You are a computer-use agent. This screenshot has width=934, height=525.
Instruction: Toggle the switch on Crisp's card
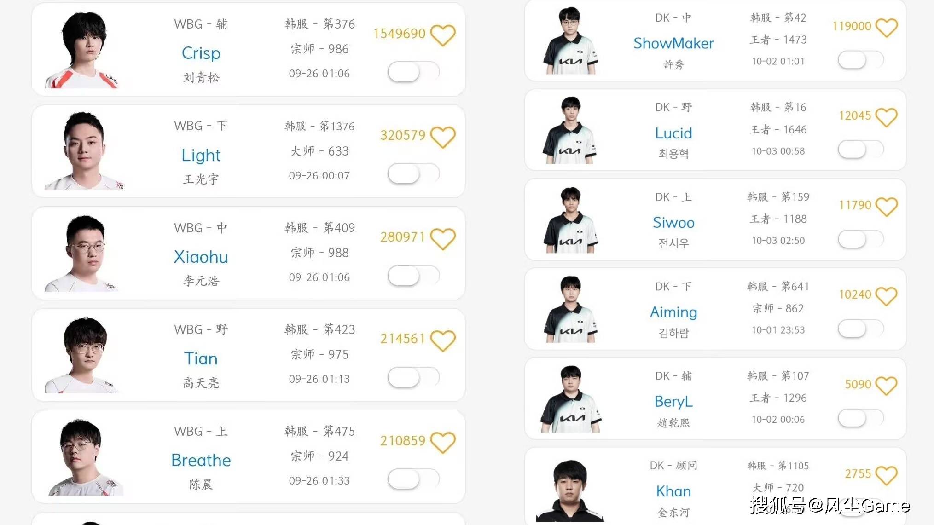click(x=413, y=72)
